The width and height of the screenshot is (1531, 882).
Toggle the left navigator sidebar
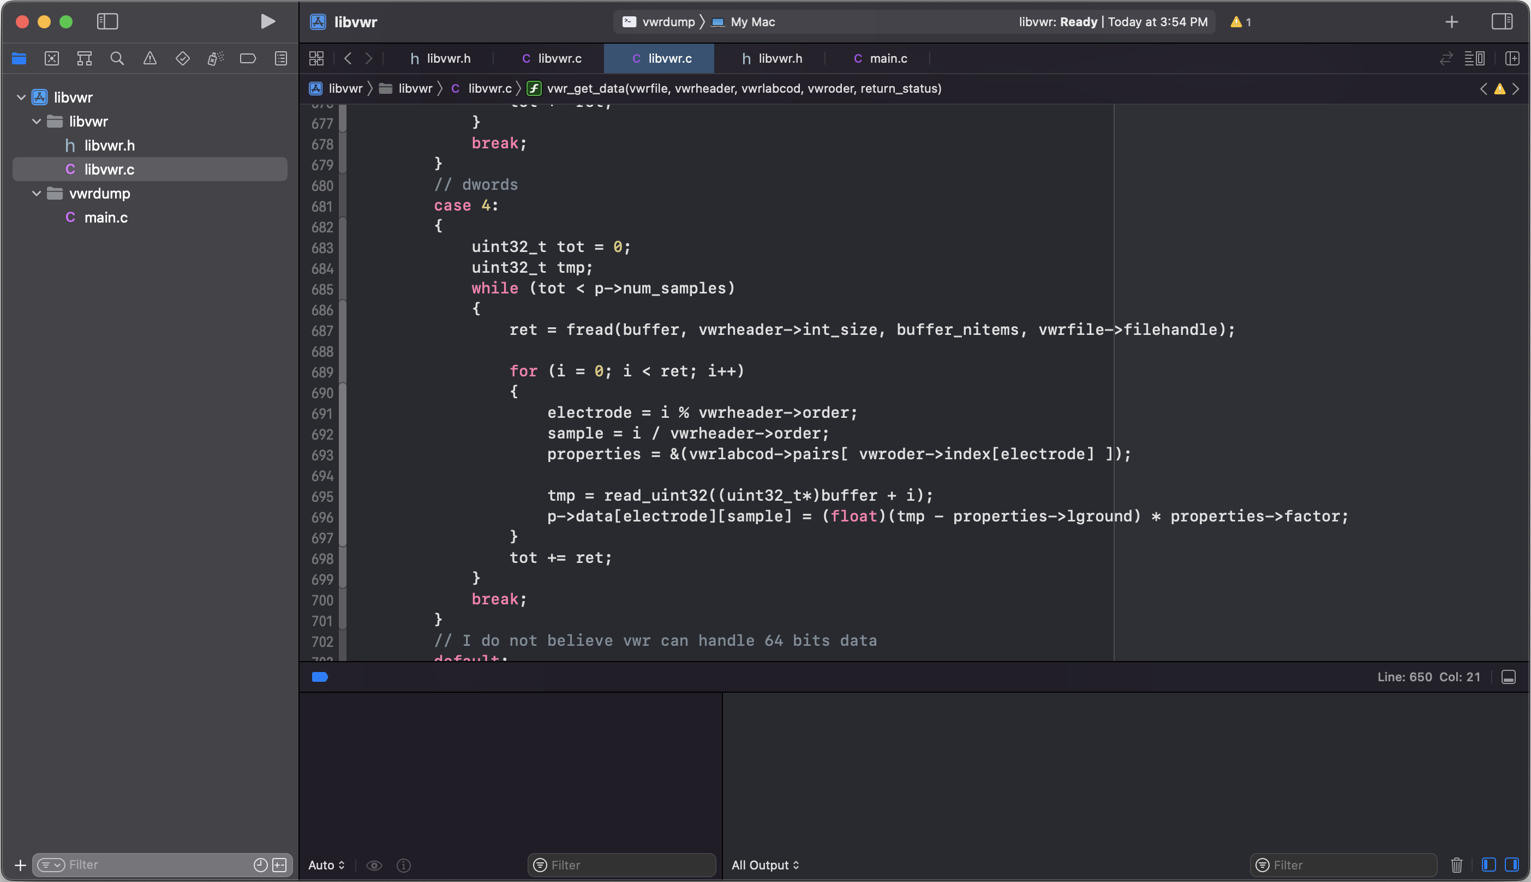coord(107,22)
